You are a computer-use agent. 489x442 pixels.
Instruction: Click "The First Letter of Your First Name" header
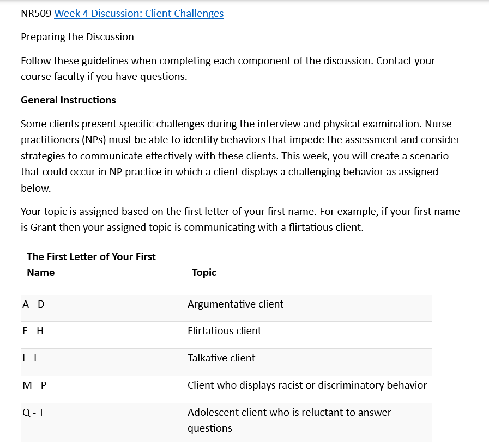(x=91, y=264)
